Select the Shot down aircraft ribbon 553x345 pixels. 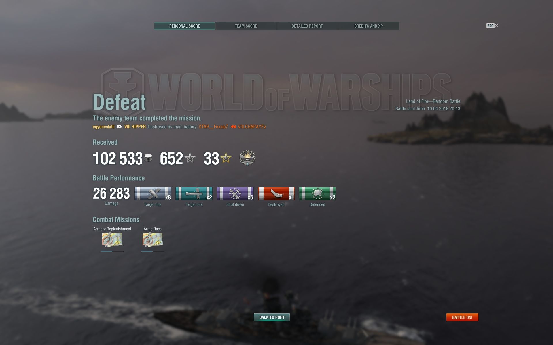pyautogui.click(x=235, y=193)
